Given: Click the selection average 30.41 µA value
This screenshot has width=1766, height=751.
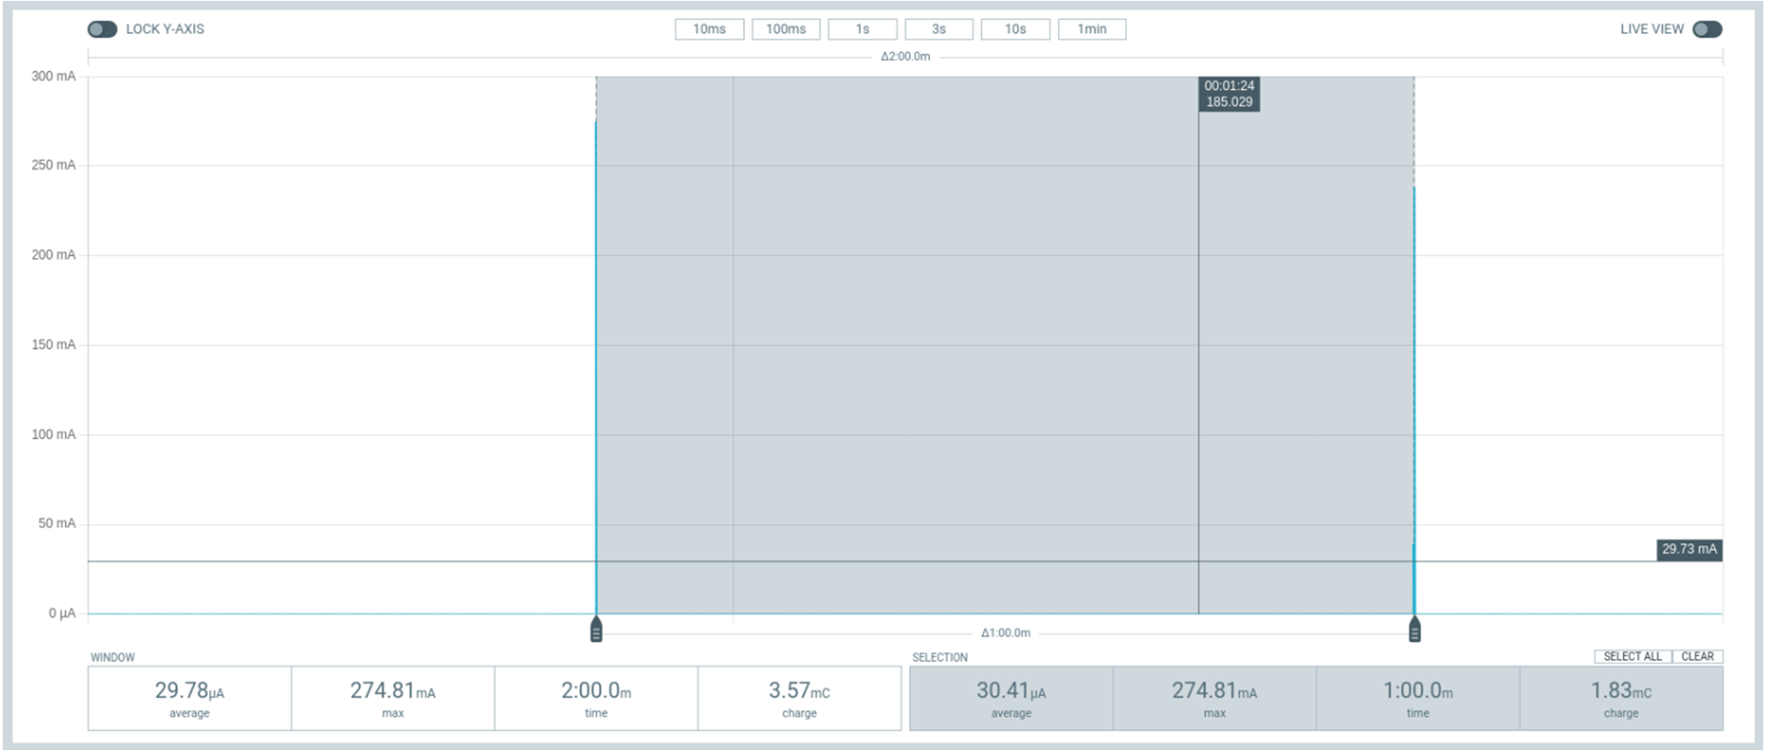Looking at the screenshot, I should point(1011,692).
